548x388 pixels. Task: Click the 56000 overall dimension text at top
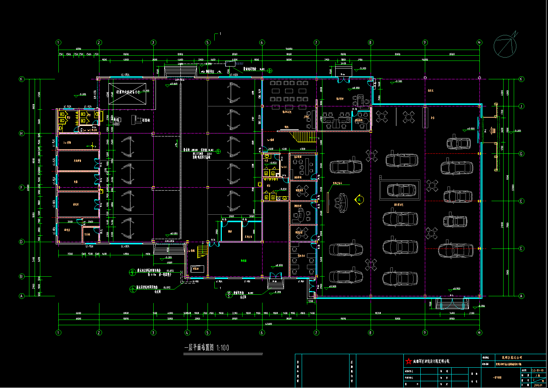tap(289, 49)
